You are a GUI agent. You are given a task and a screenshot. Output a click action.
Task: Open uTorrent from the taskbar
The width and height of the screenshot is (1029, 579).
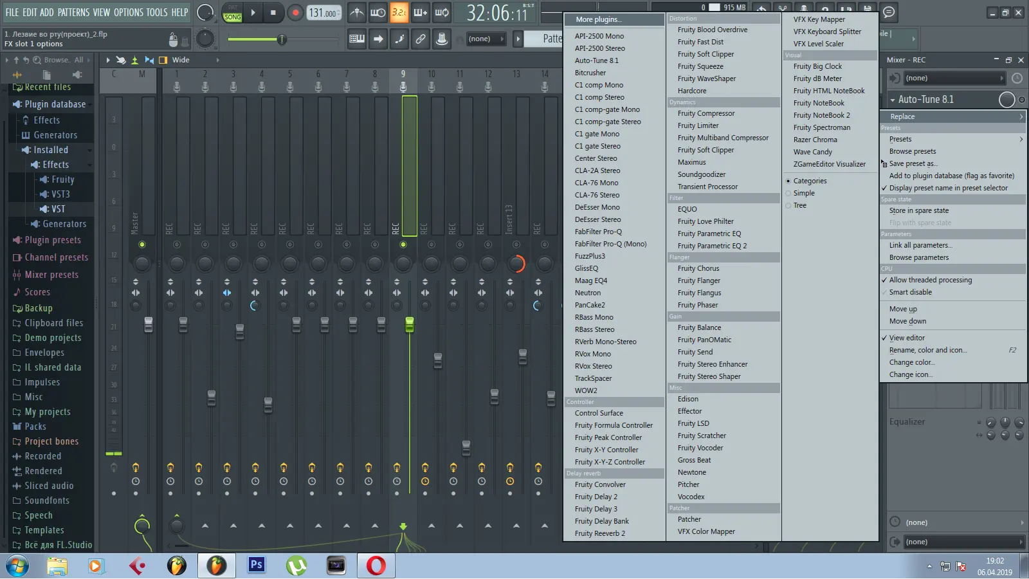[296, 565]
